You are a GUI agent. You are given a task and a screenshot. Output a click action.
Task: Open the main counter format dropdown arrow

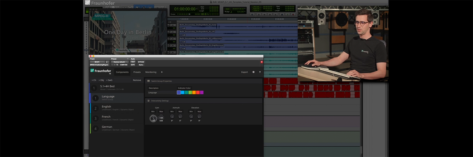click(x=197, y=9)
